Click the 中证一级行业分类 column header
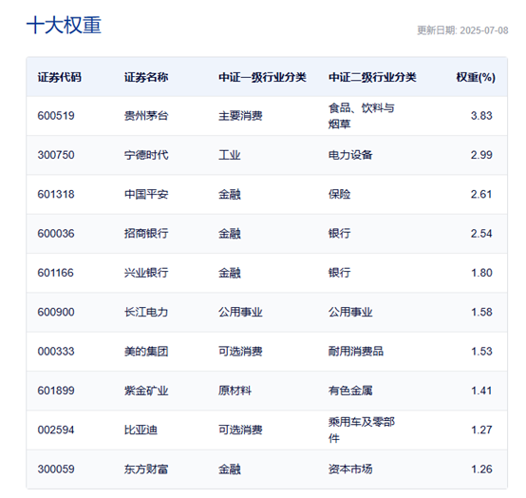The image size is (526, 498). 262,77
